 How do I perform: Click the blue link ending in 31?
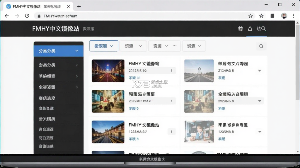coord(135,78)
